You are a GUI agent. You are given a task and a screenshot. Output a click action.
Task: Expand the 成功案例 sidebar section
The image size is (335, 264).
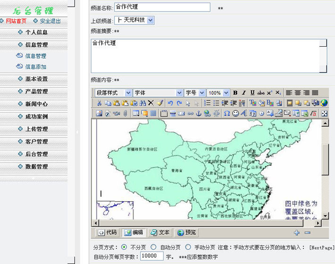(x=33, y=116)
